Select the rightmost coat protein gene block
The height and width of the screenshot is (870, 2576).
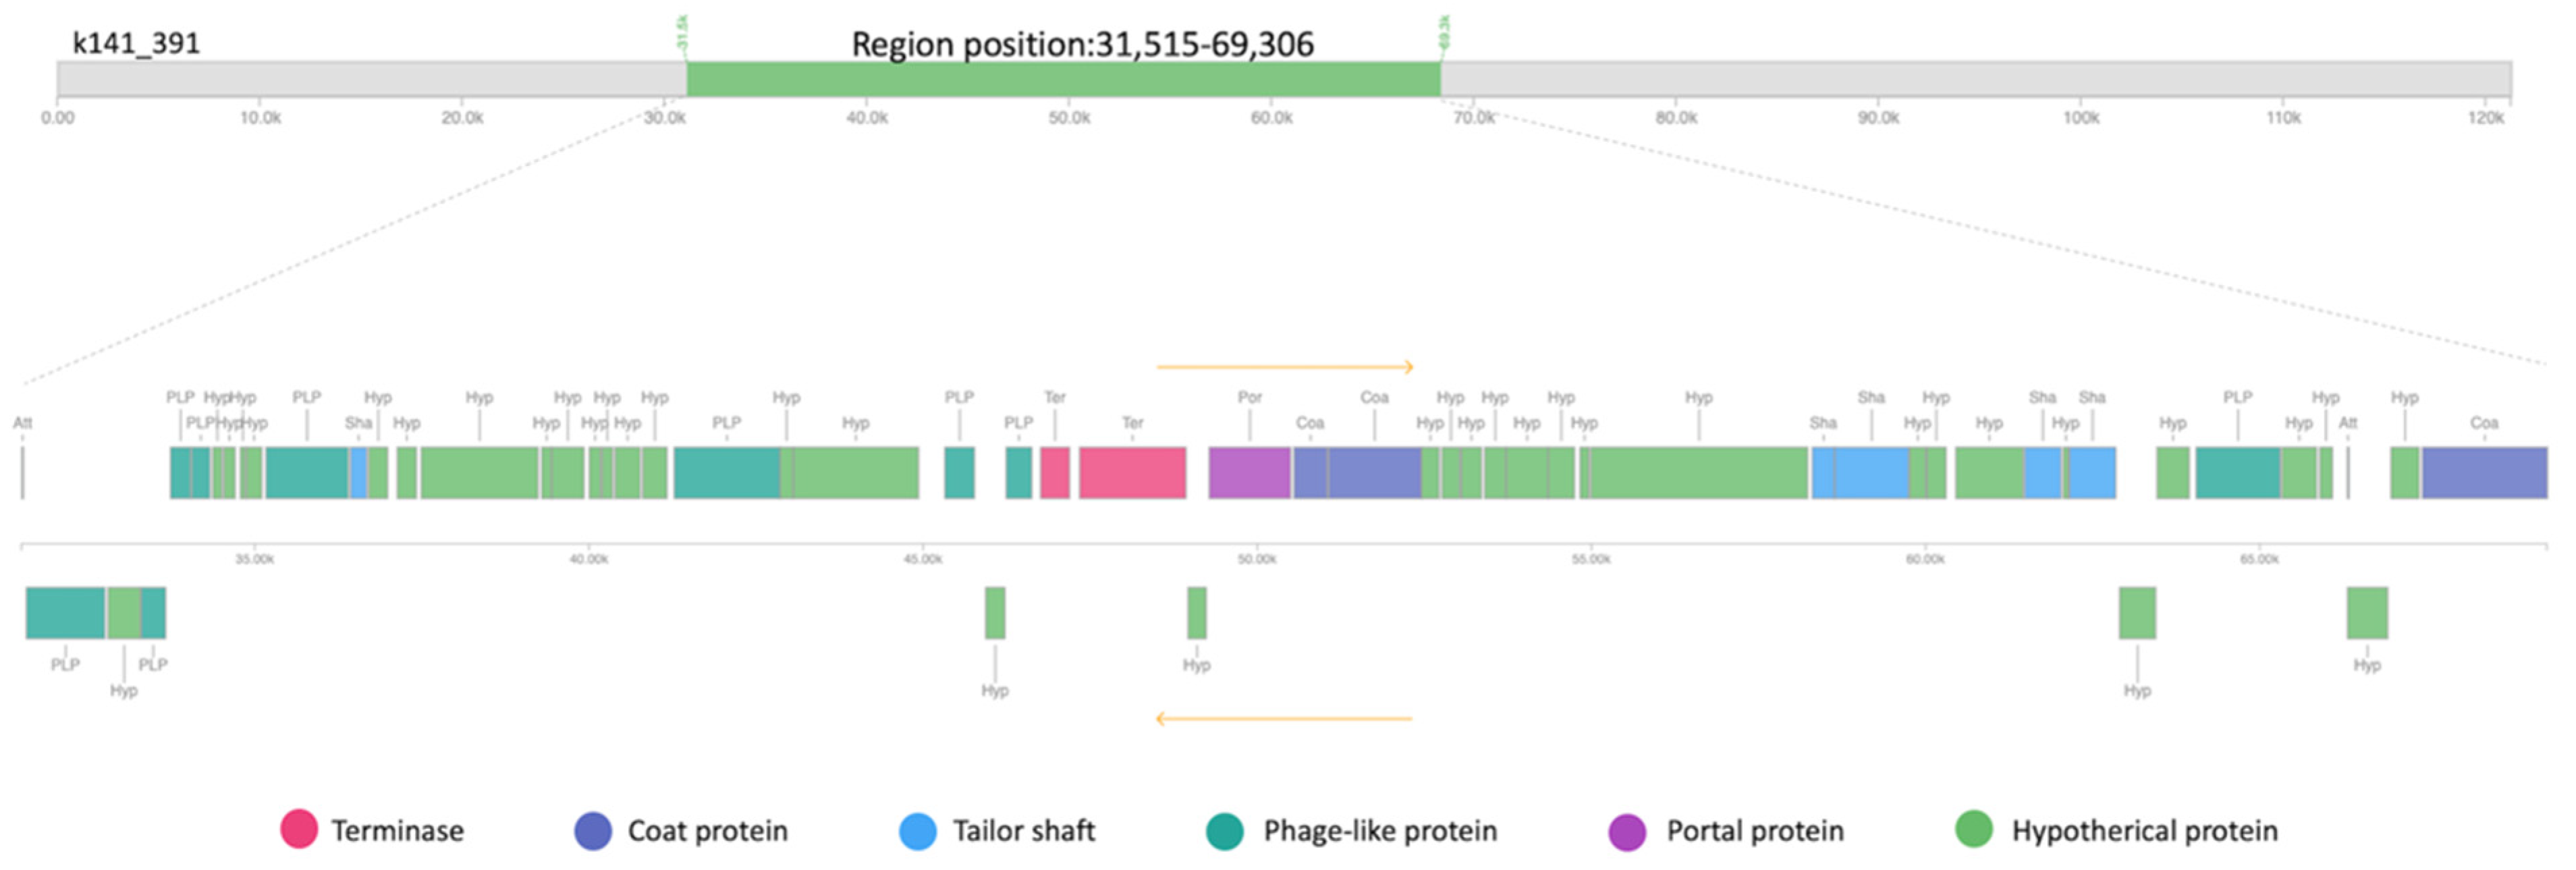tap(2484, 473)
